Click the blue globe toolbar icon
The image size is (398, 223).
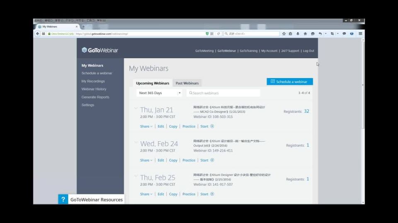click(x=352, y=33)
